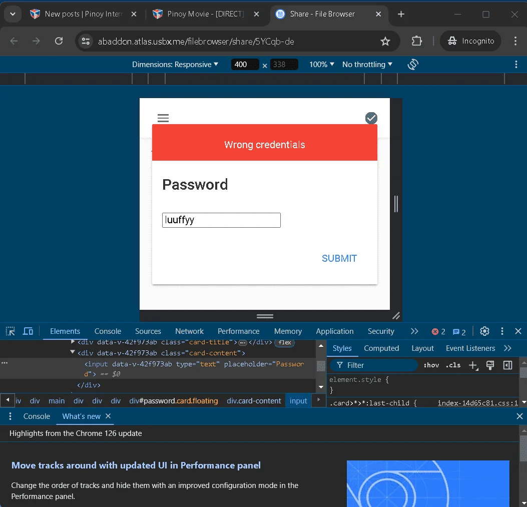Rotate the device viewport
The width and height of the screenshot is (527, 507).
point(413,64)
